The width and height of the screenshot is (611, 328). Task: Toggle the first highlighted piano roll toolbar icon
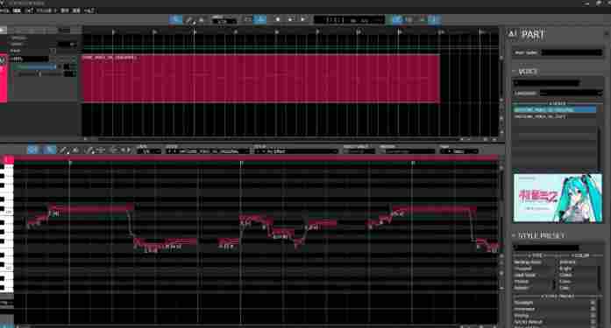[33, 150]
